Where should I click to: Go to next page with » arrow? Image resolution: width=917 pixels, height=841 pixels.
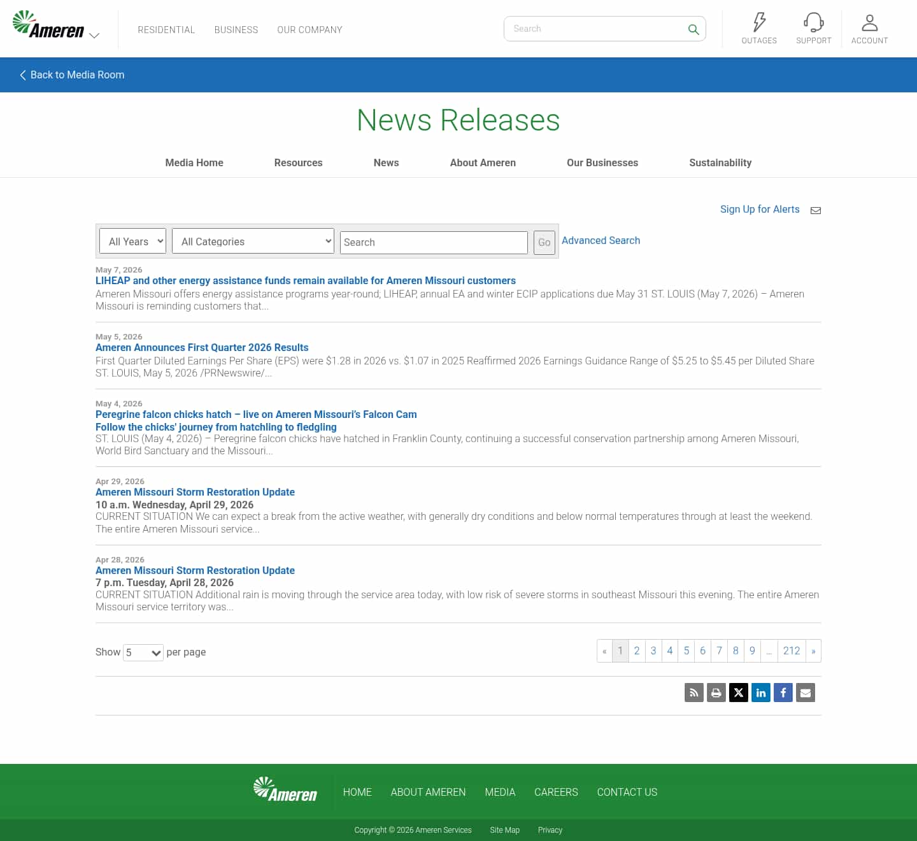click(x=813, y=651)
